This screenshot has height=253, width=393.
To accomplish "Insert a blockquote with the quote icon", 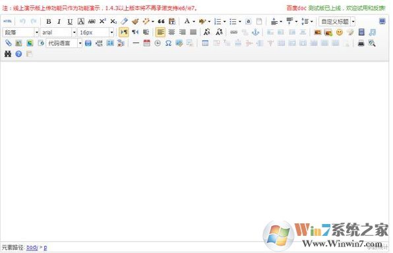I will [161, 22].
